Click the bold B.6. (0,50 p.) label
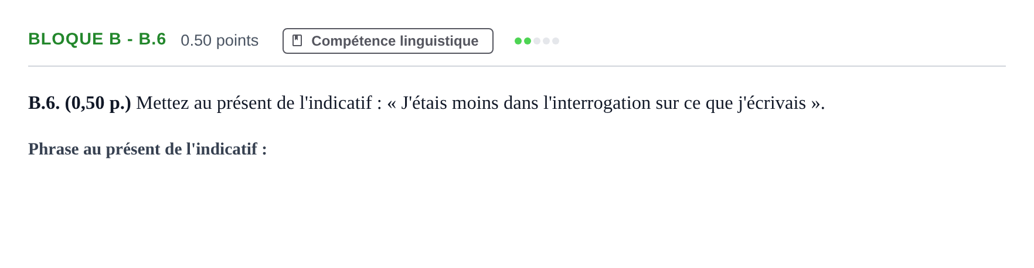This screenshot has width=1034, height=268. (x=80, y=103)
